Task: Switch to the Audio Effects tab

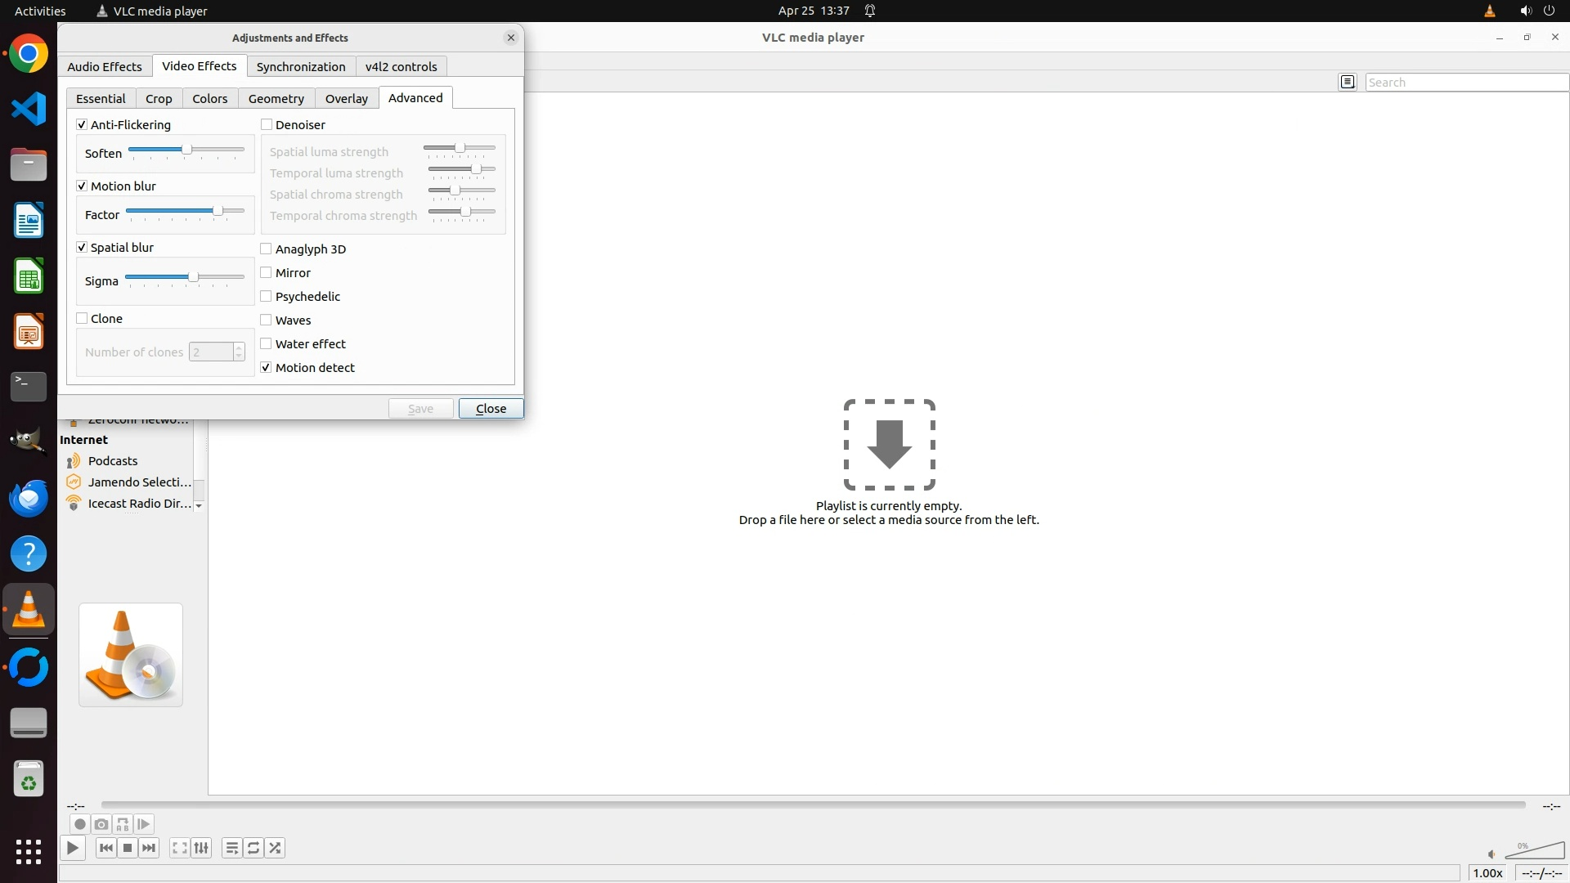Action: (105, 66)
